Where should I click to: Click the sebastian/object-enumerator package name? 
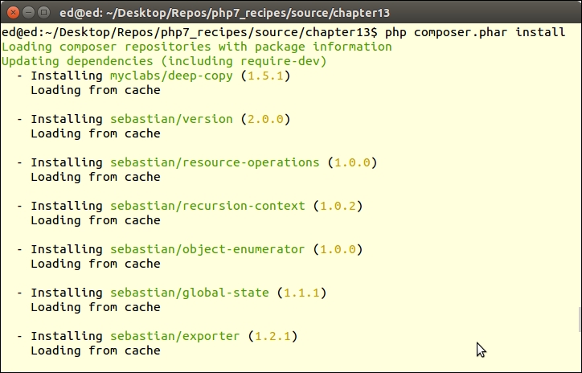pos(207,249)
